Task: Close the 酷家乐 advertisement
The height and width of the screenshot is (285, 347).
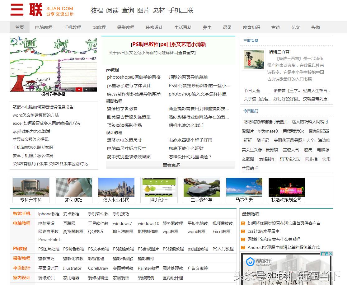Action: pyautogui.click(x=331, y=254)
